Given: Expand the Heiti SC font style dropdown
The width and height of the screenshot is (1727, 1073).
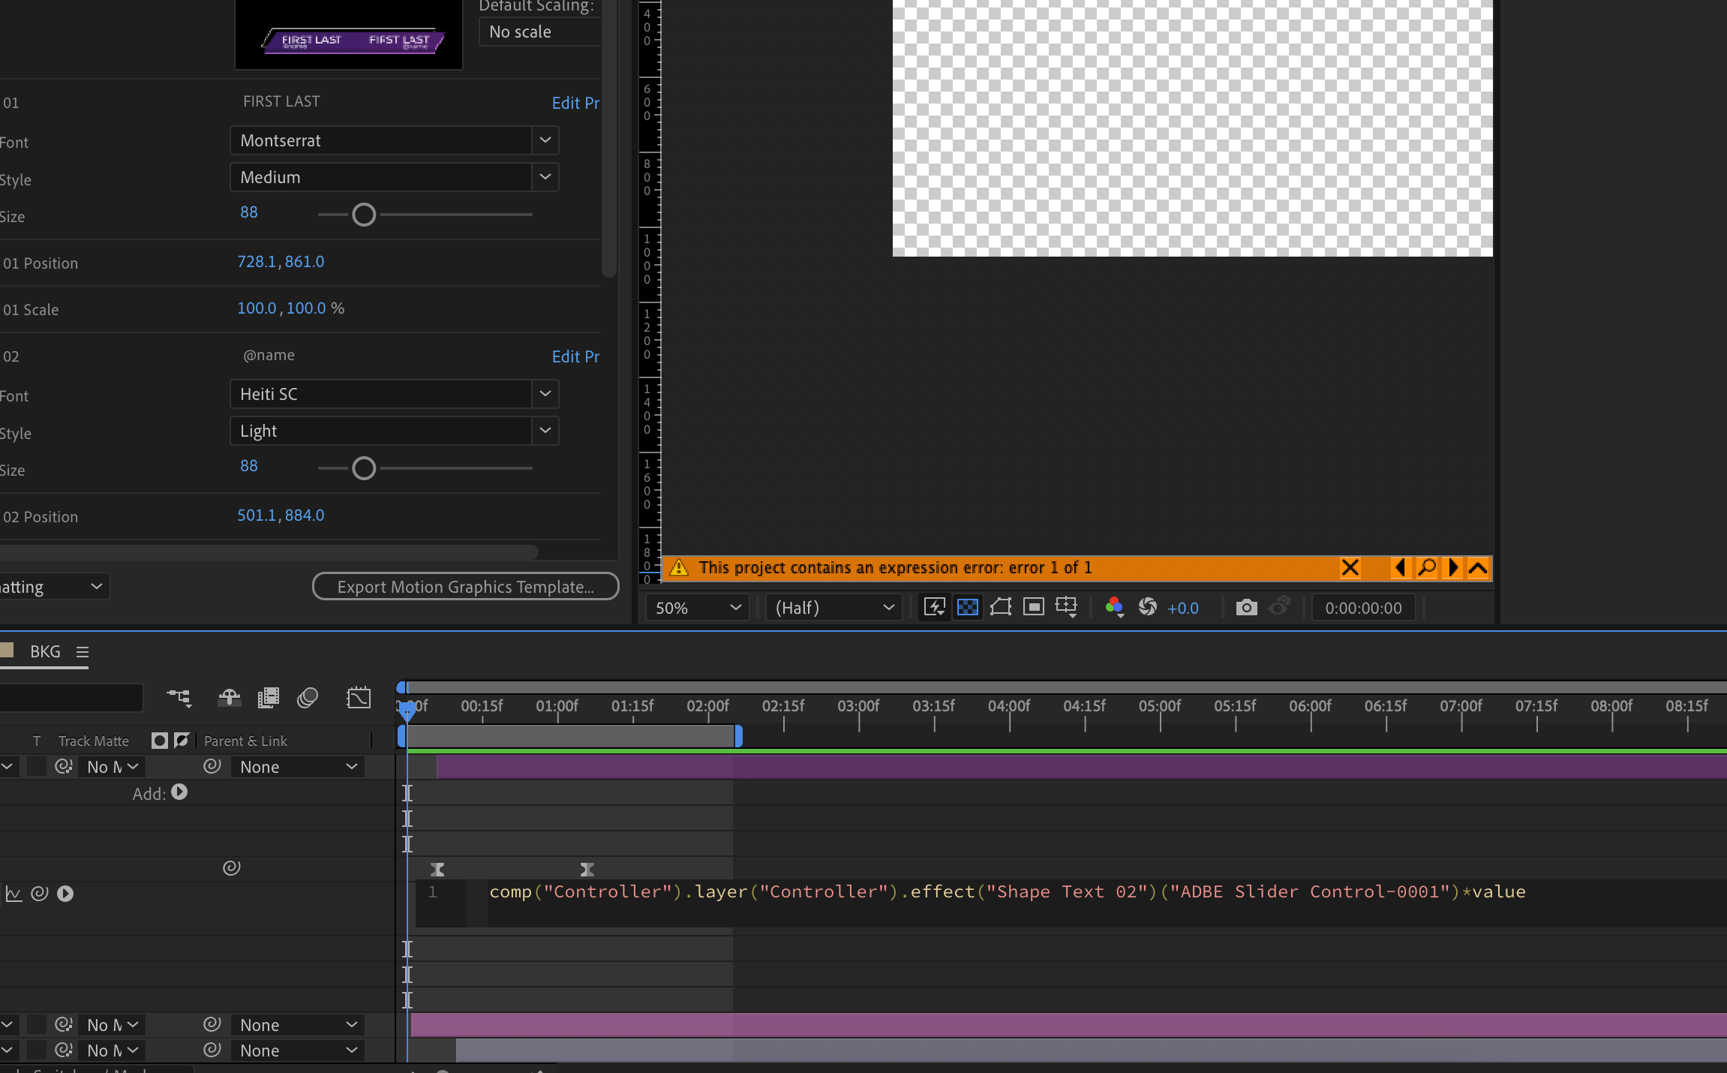Looking at the screenshot, I should pyautogui.click(x=545, y=431).
